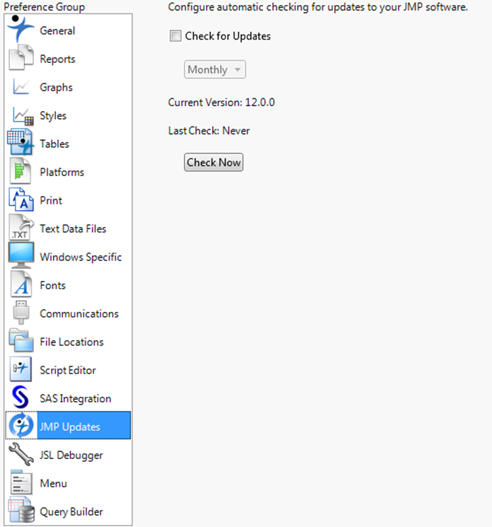Select the SAS Integration label
Viewport: 492px width, 527px height.
[x=75, y=399]
